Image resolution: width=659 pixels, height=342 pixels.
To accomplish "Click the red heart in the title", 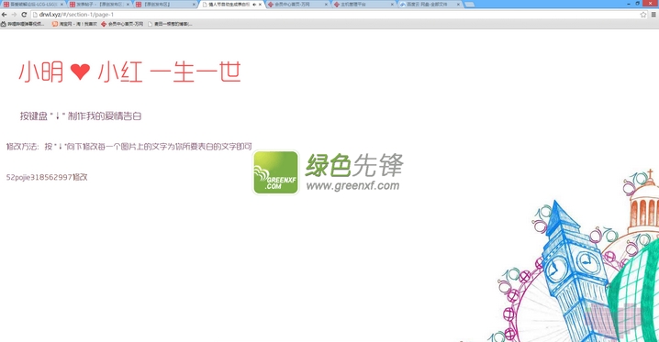I will click(x=80, y=72).
